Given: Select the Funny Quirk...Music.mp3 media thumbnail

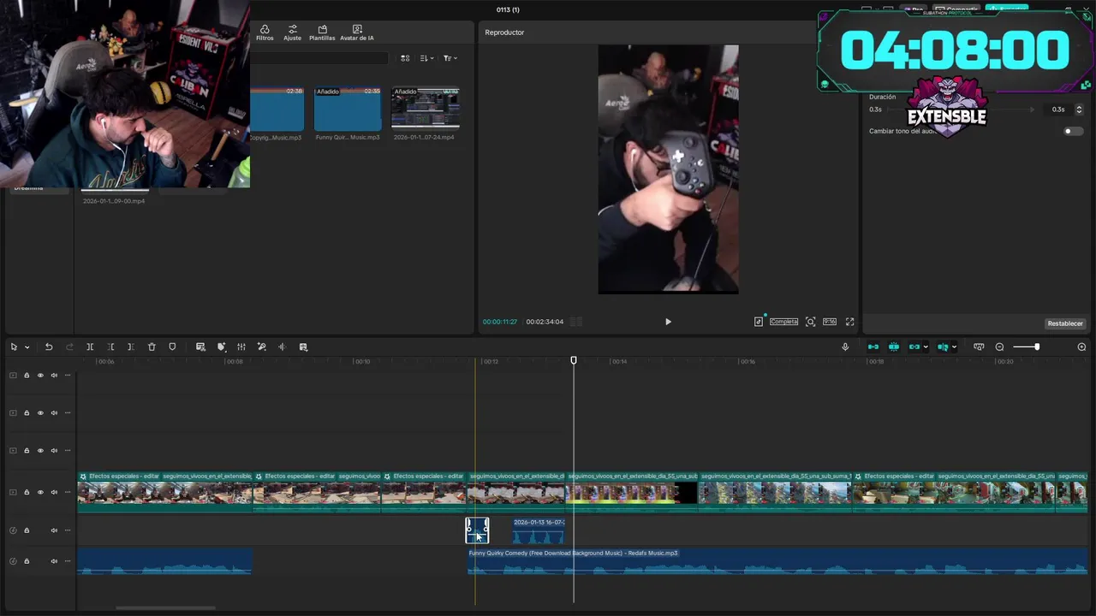Looking at the screenshot, I should coord(348,109).
